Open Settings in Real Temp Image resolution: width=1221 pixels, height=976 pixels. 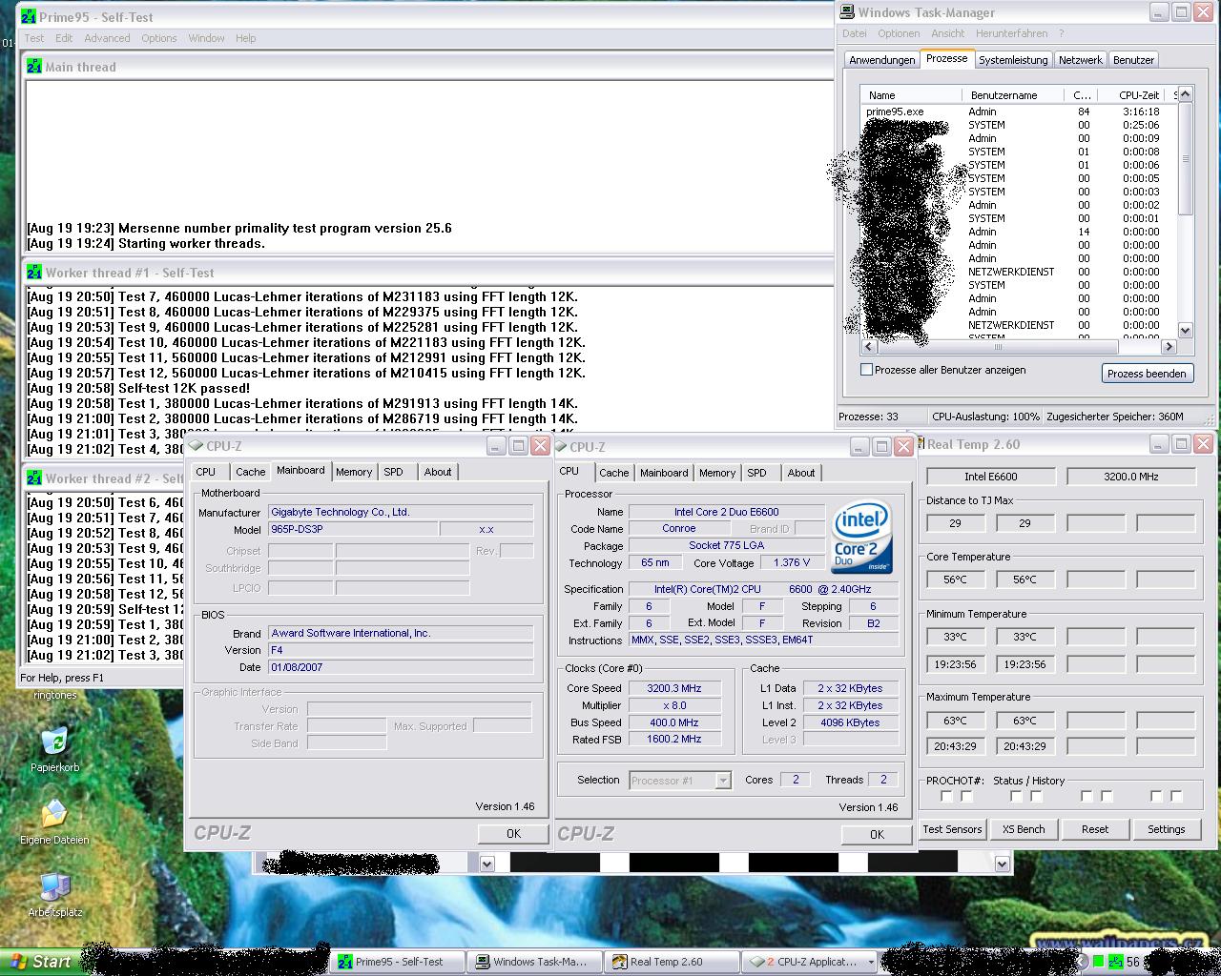1166,829
